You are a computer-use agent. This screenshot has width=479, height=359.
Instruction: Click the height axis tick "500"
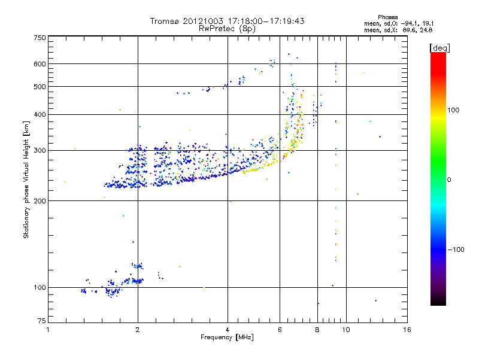[x=40, y=86]
